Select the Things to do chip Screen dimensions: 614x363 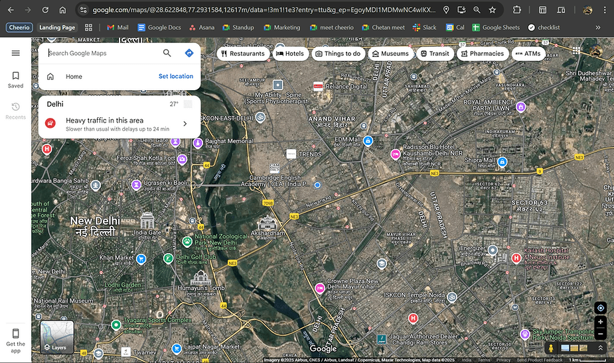pos(339,54)
